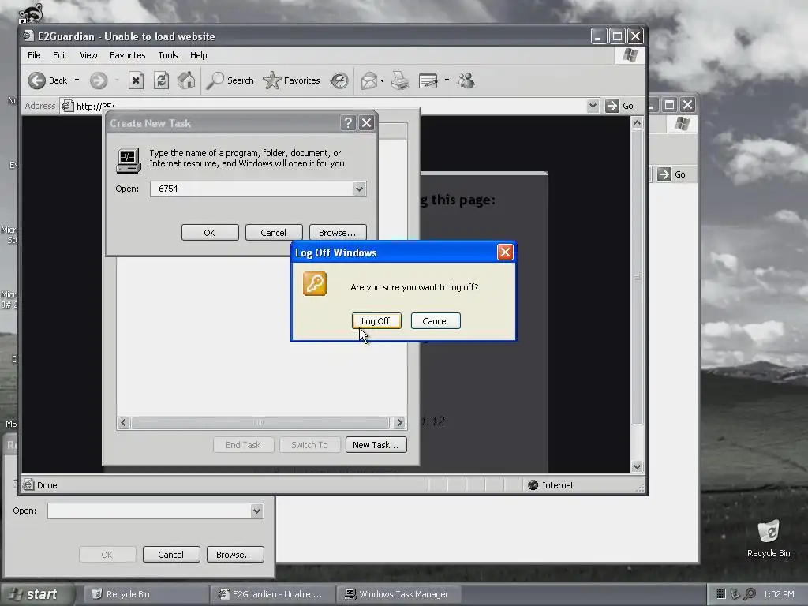Screen dimensions: 808x606
Task: Click Go in the background browser window
Action: coord(672,174)
